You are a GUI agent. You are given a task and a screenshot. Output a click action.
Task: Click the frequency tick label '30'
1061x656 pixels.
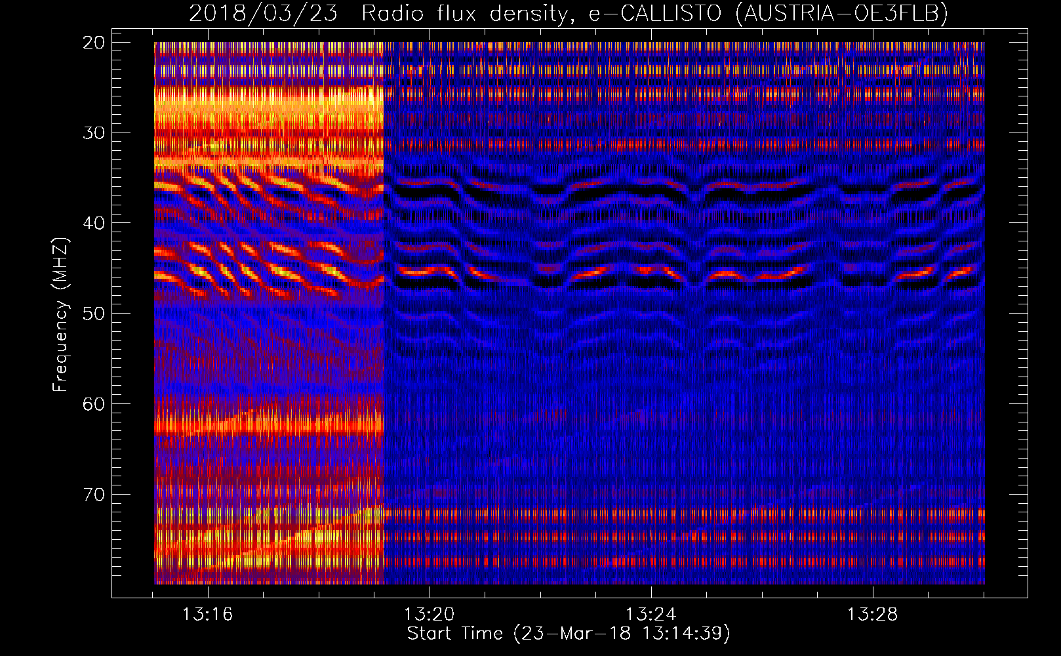[94, 133]
